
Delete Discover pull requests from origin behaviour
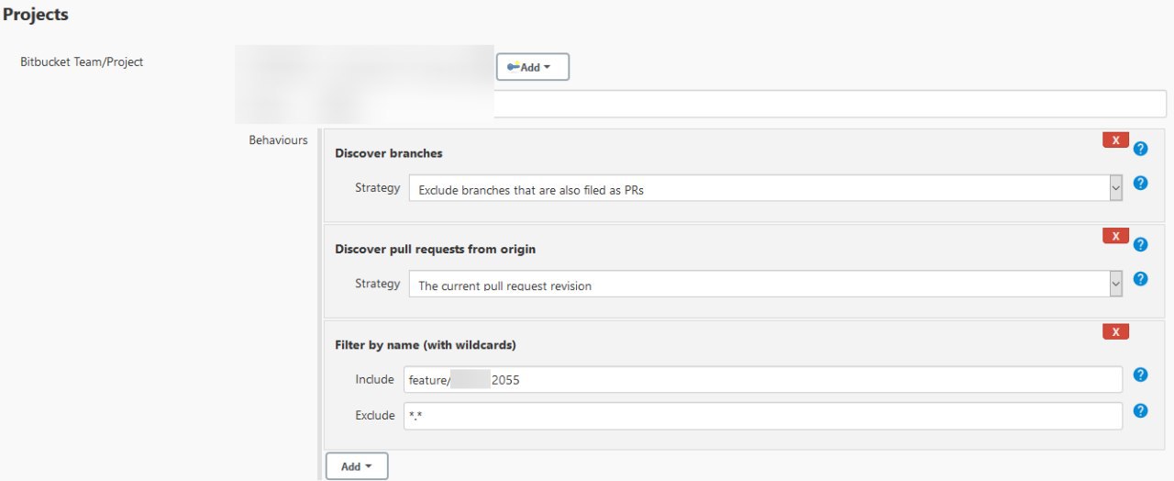tap(1115, 236)
